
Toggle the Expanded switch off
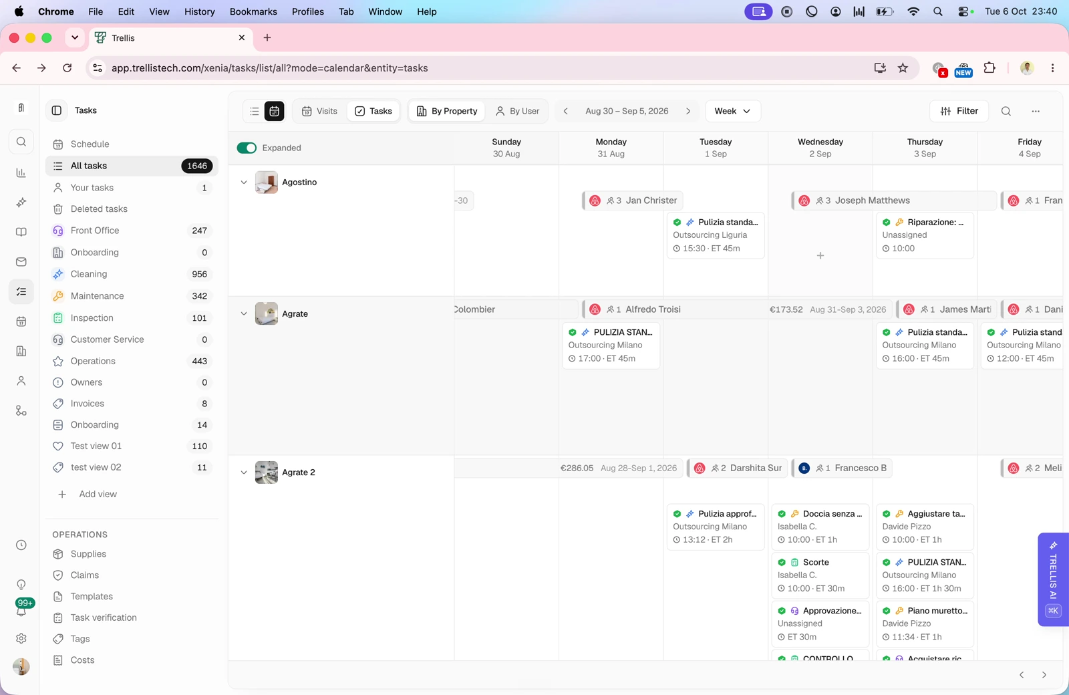coord(247,148)
